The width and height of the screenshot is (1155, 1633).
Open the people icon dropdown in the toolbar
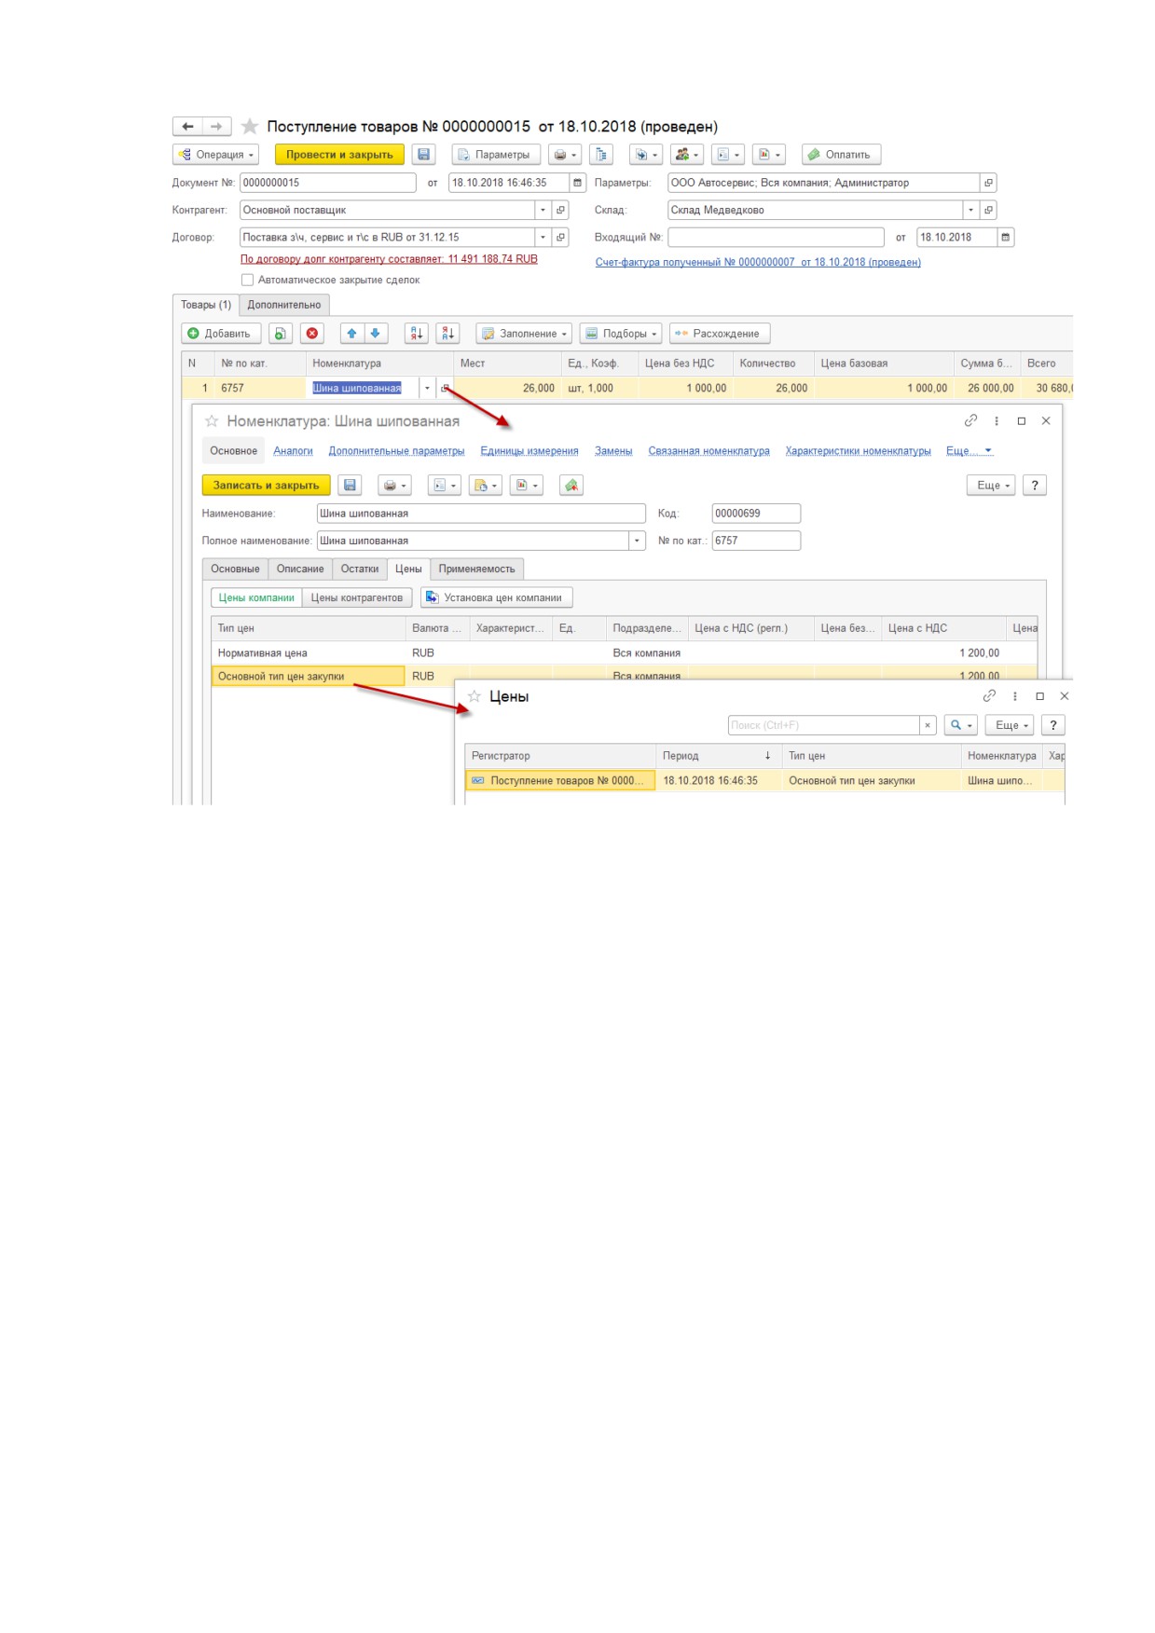tap(687, 155)
